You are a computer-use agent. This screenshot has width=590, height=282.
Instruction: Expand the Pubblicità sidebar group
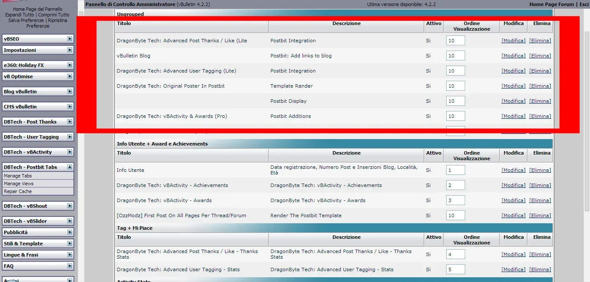(70, 232)
